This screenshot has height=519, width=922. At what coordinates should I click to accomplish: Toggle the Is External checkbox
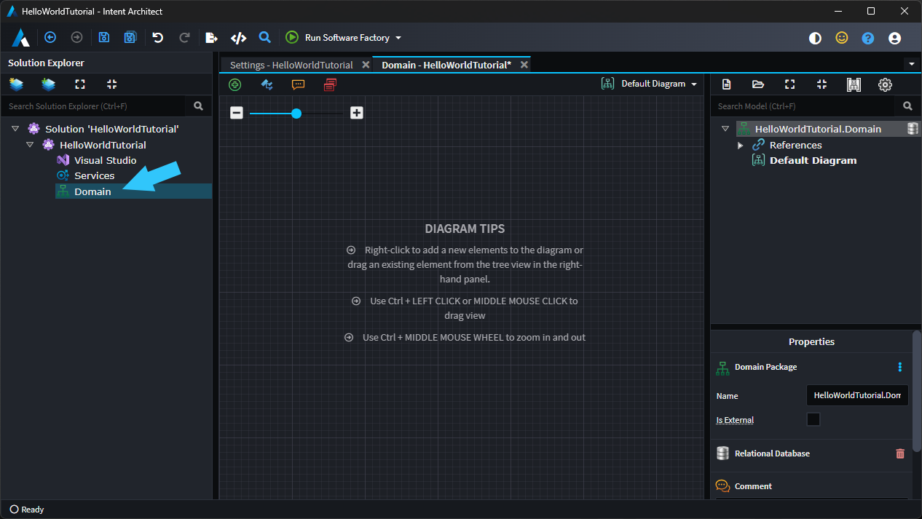coord(813,419)
